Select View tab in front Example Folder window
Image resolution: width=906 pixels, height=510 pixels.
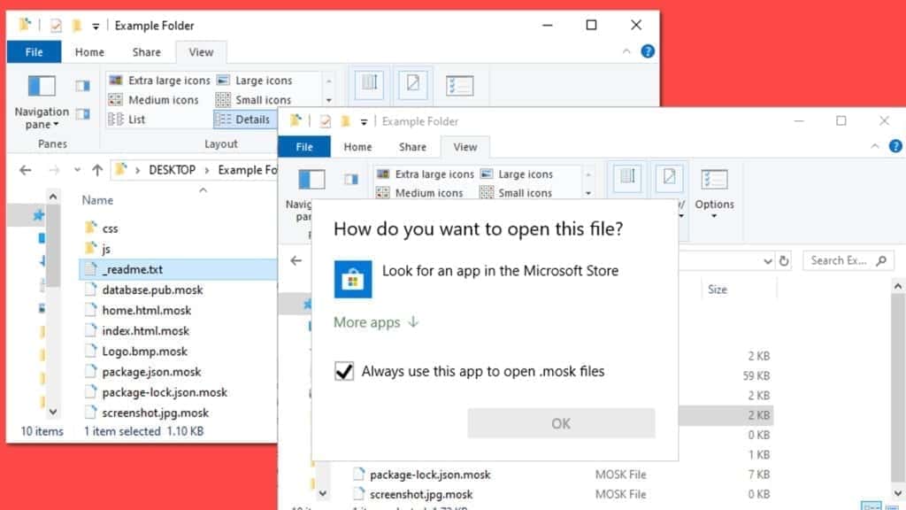[x=465, y=147]
